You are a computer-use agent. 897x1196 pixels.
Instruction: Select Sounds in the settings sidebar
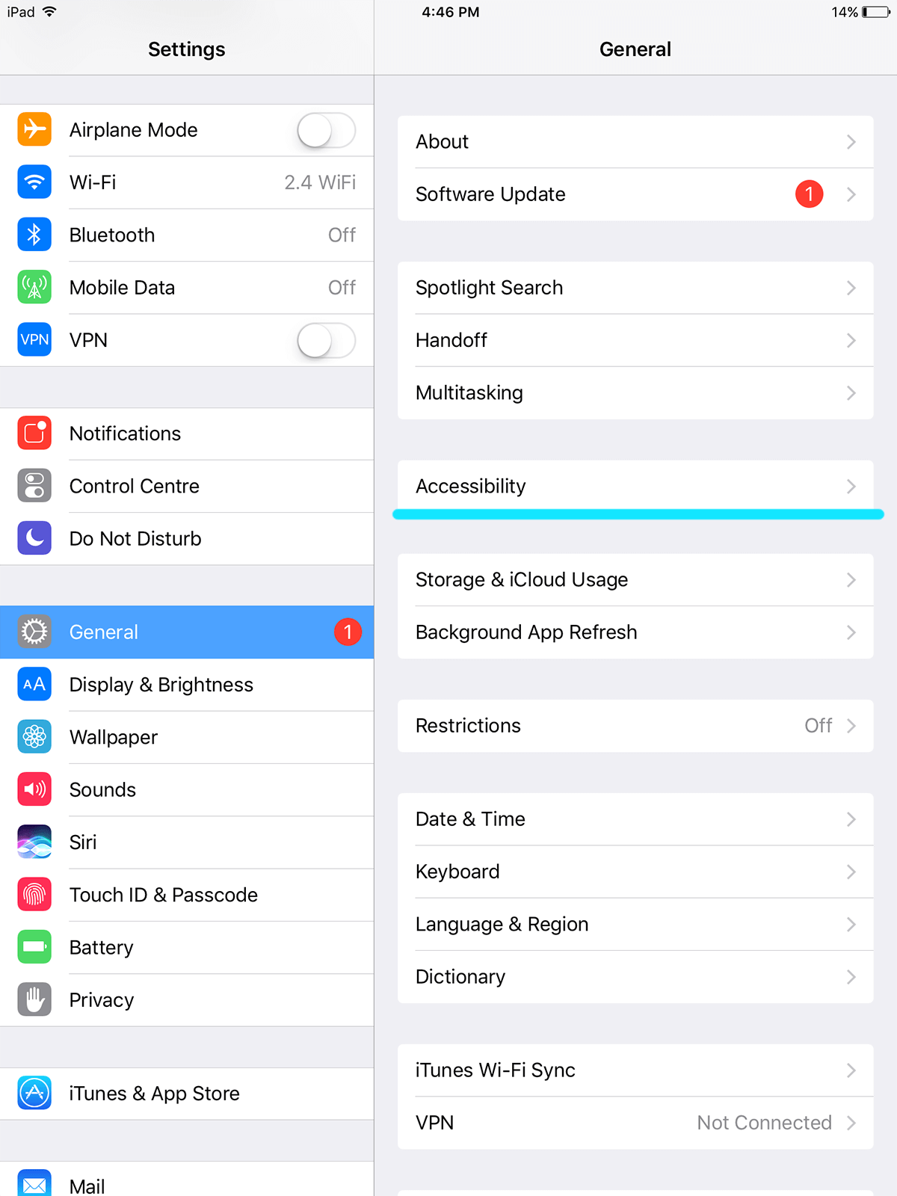187,789
